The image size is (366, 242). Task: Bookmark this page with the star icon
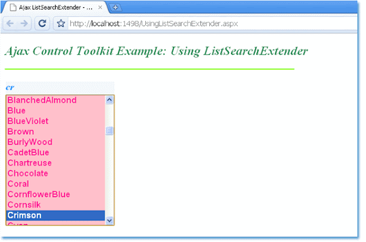click(x=61, y=23)
